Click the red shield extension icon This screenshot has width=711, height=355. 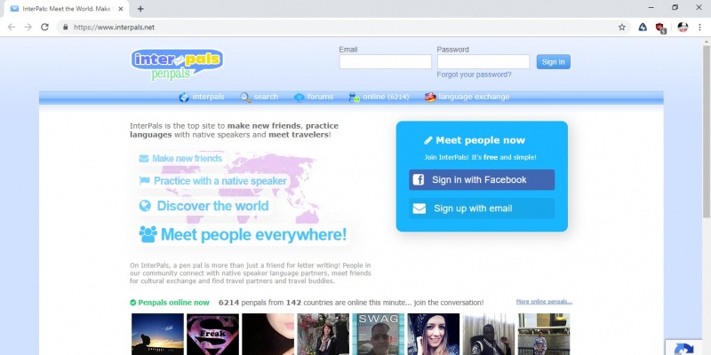660,28
